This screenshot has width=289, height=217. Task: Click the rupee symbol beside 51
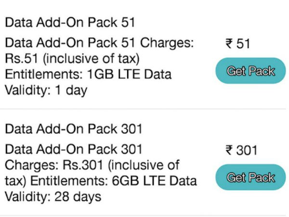[229, 44]
